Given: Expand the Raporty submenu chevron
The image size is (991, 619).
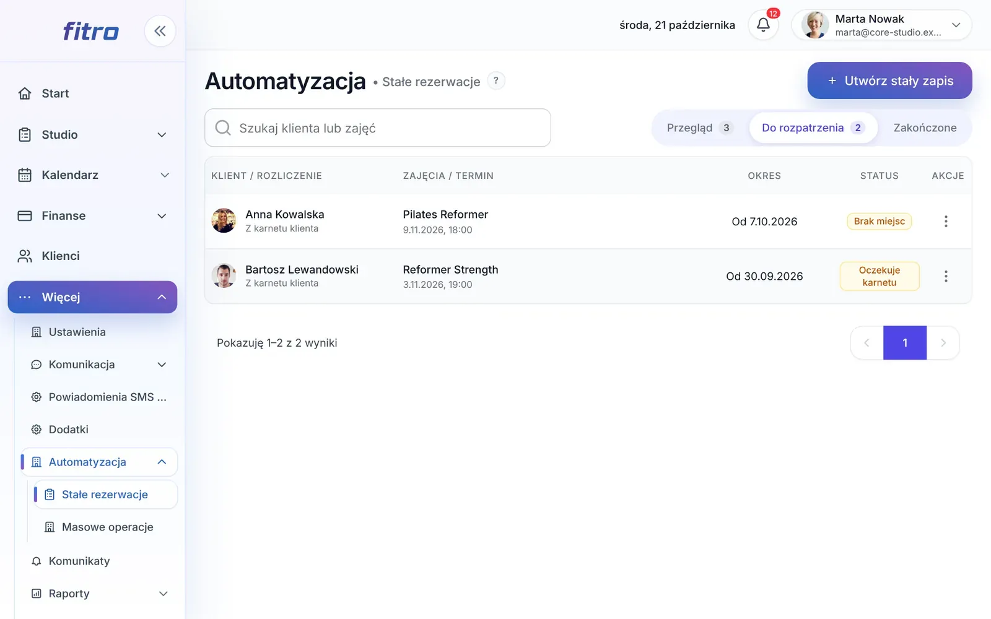Looking at the screenshot, I should [x=163, y=594].
